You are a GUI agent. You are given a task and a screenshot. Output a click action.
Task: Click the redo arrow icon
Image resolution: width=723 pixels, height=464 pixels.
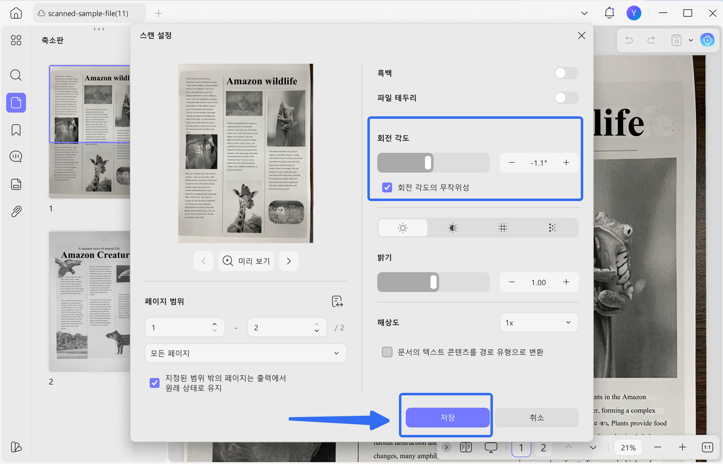pyautogui.click(x=651, y=40)
